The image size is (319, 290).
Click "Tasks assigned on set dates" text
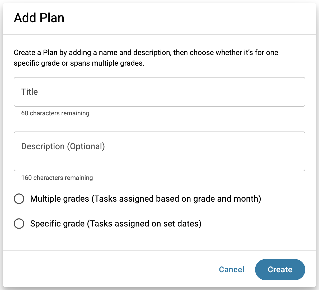click(x=144, y=224)
